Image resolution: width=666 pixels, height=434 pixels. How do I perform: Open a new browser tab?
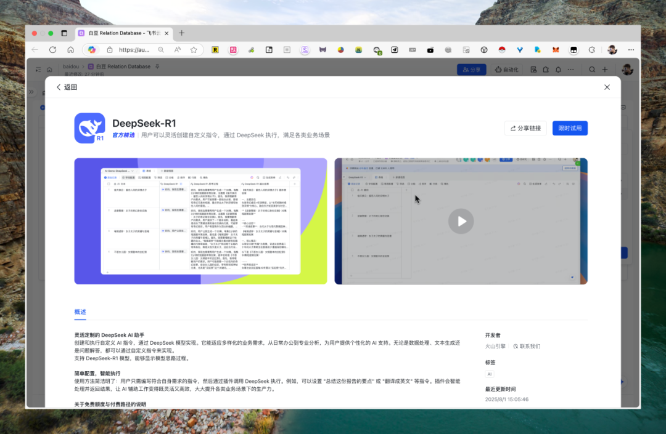(182, 33)
